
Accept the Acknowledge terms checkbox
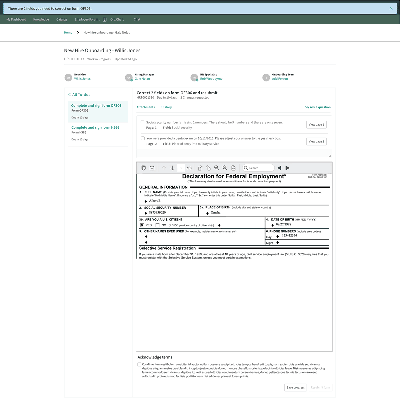pyautogui.click(x=139, y=364)
